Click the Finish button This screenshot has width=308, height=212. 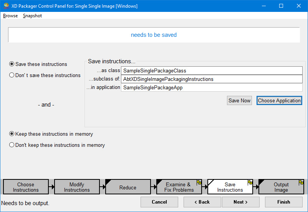pyautogui.click(x=283, y=202)
